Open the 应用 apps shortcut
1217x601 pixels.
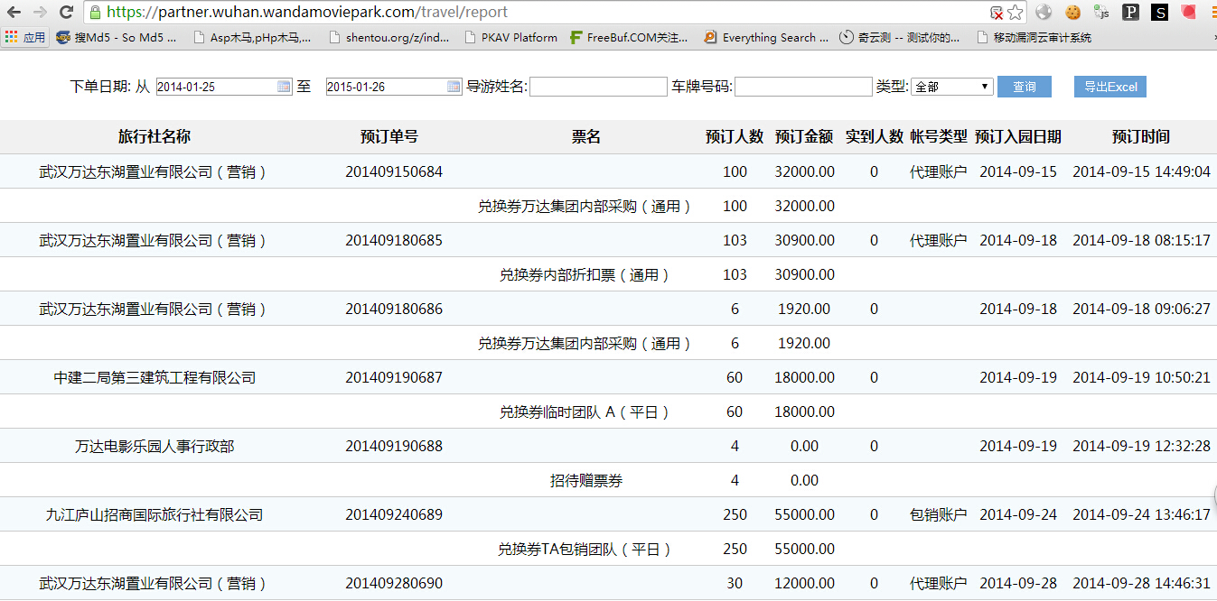25,38
